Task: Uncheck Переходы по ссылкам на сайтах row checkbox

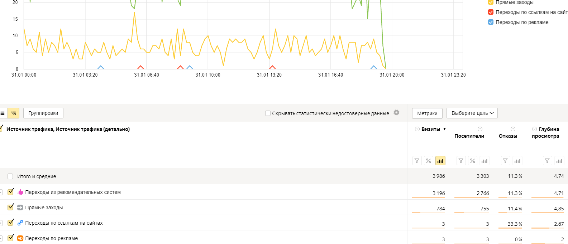Action: (x=10, y=223)
